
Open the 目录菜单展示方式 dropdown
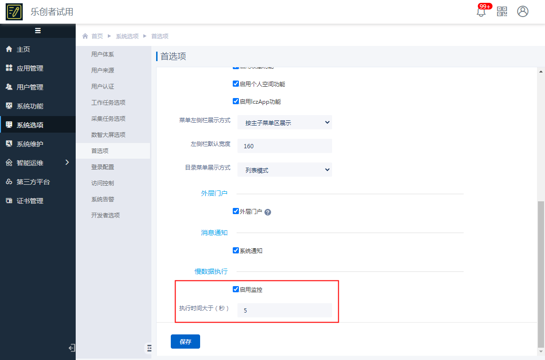284,170
